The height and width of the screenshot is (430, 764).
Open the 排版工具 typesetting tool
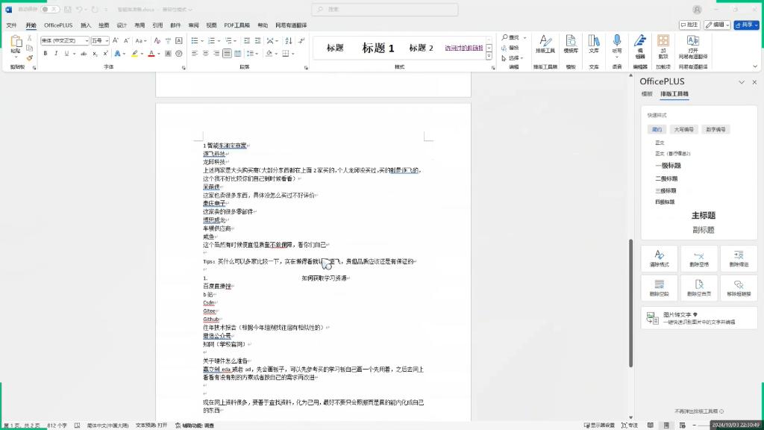click(545, 44)
